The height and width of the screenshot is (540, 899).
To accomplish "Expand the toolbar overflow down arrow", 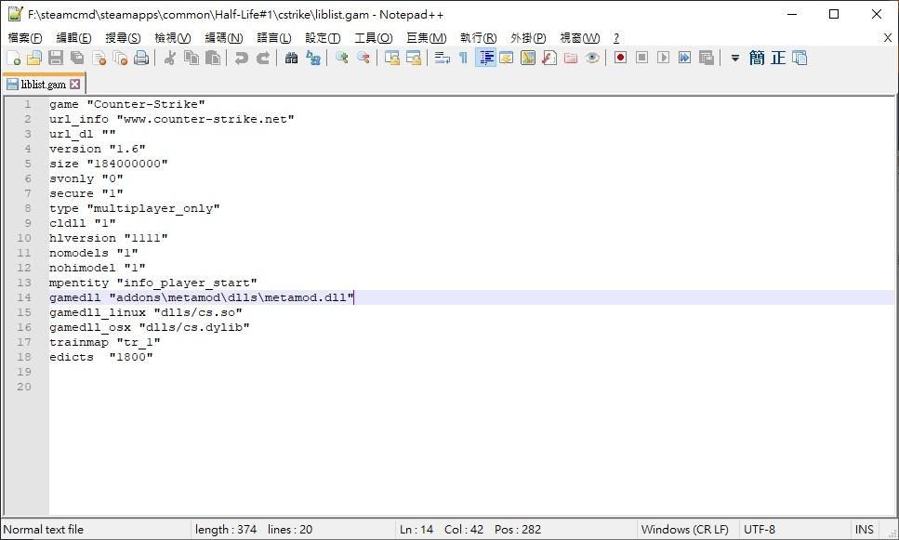I will 734,58.
